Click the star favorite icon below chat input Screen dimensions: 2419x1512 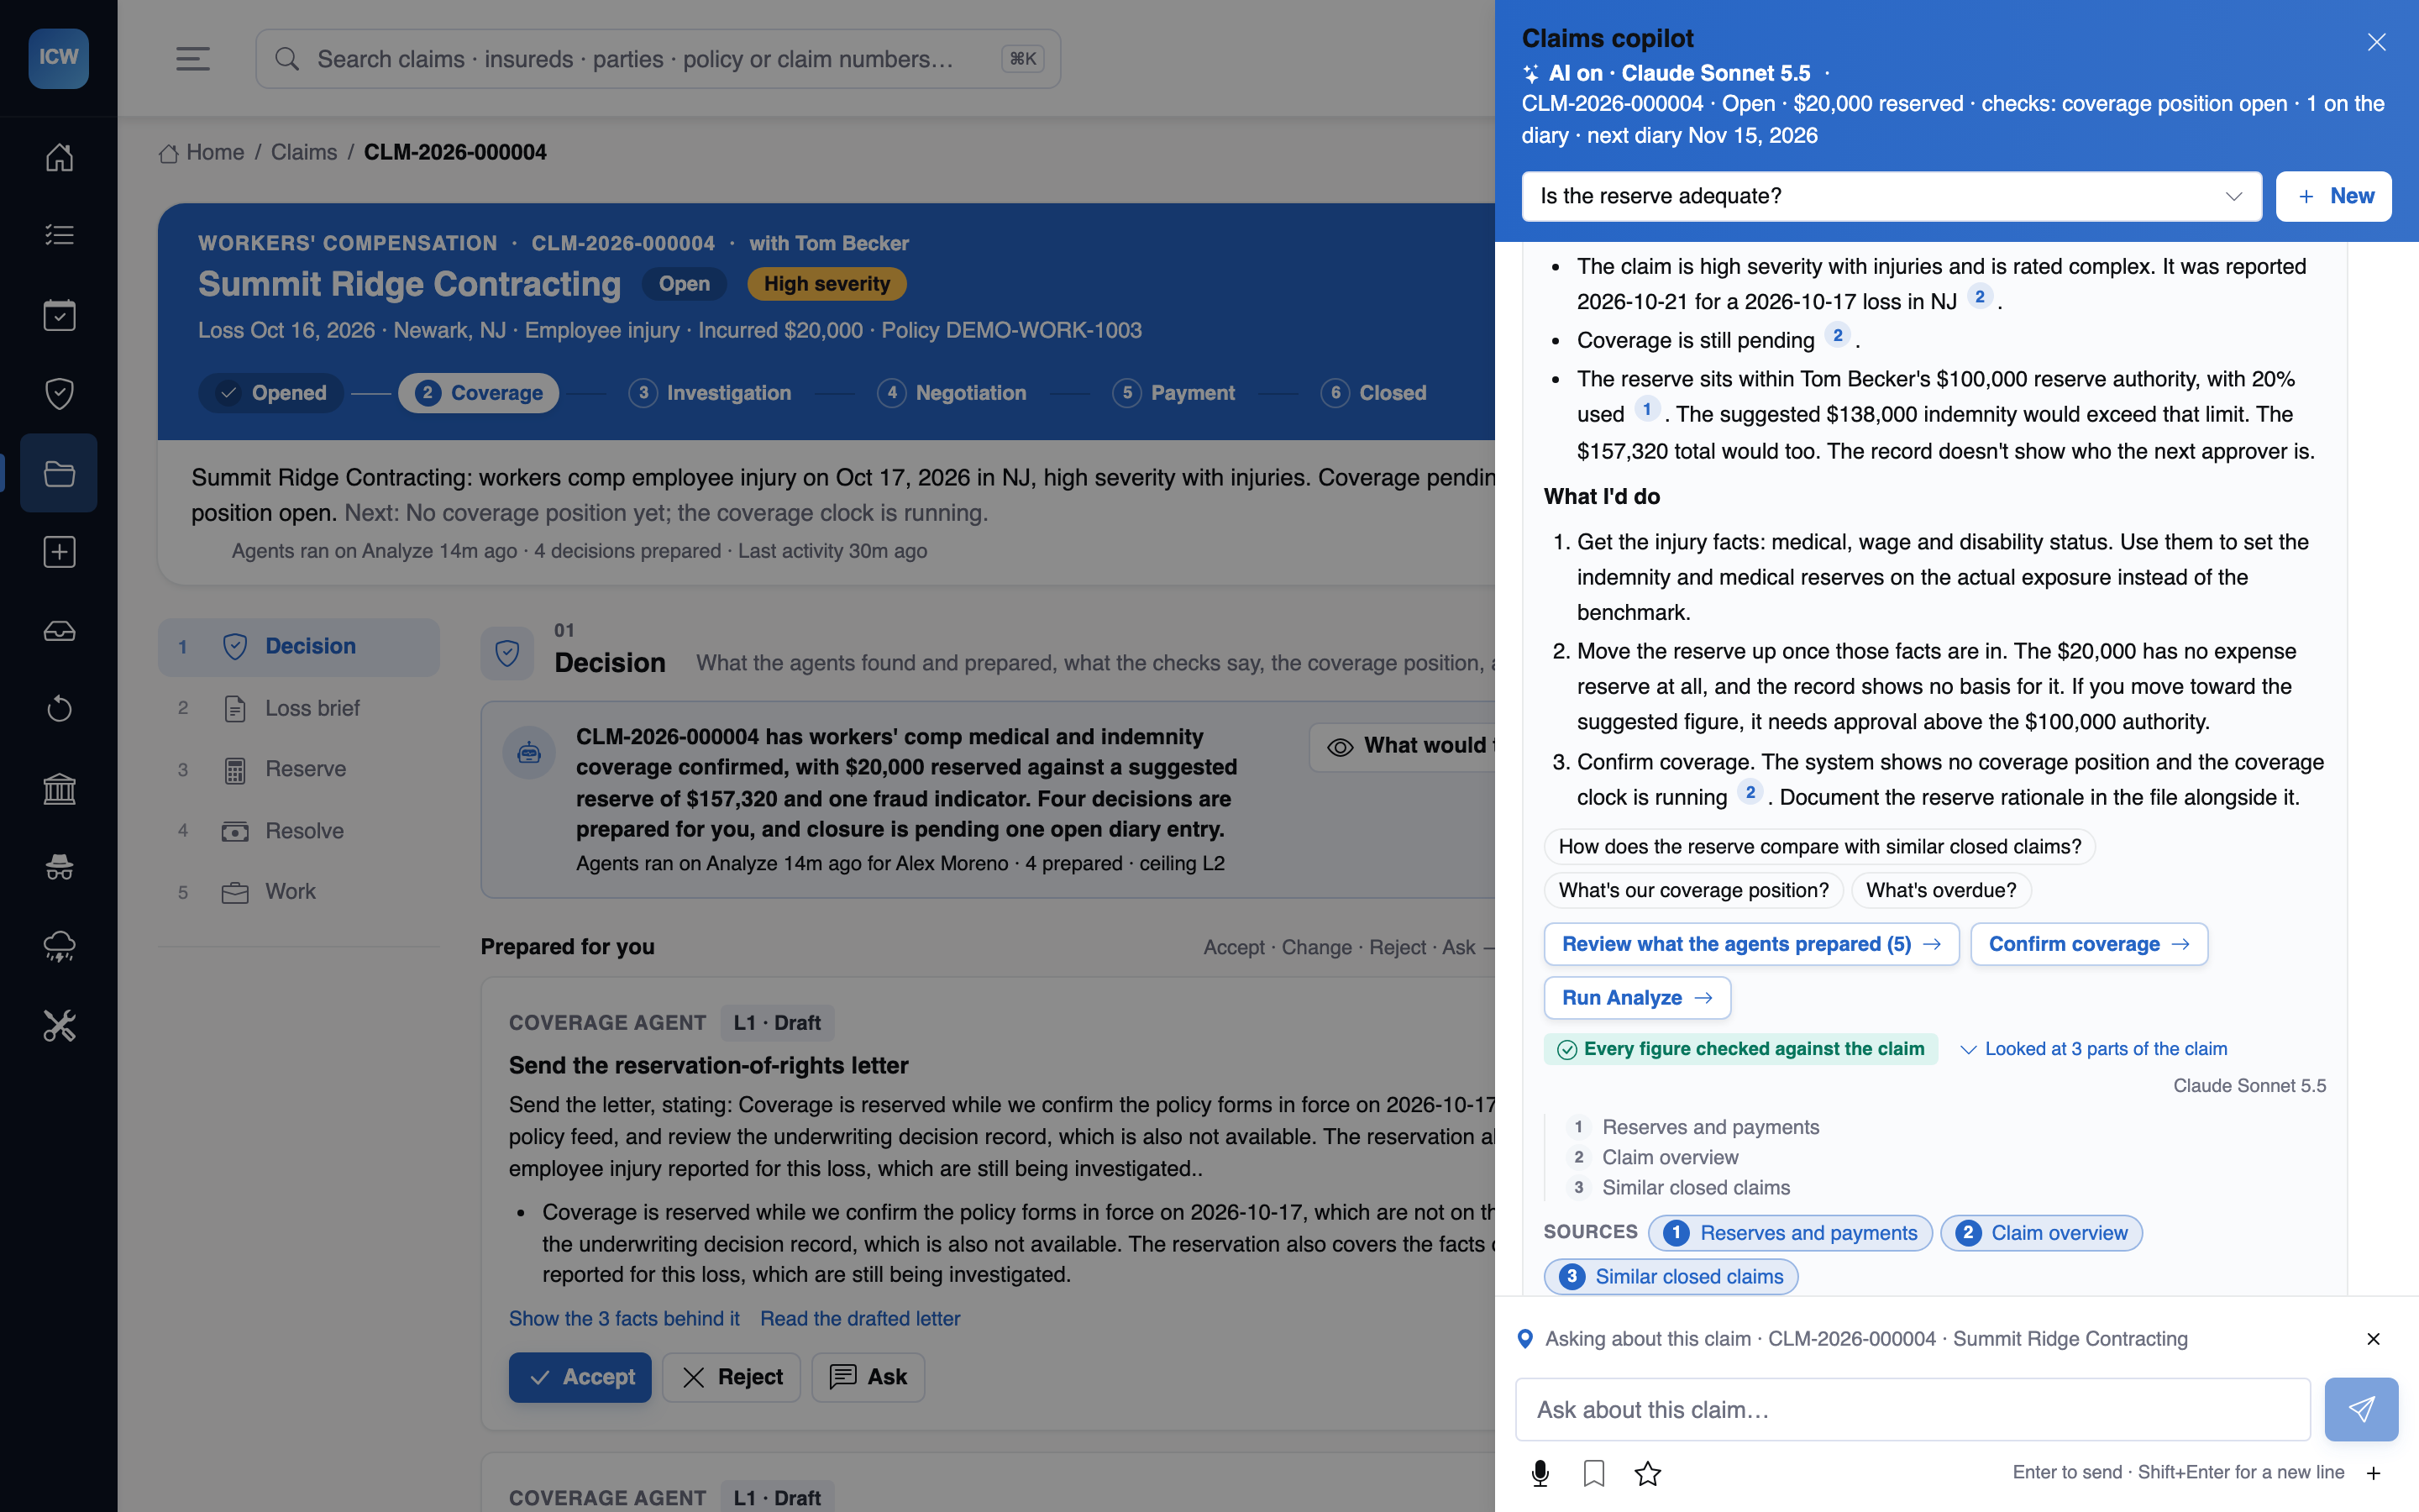1647,1473
